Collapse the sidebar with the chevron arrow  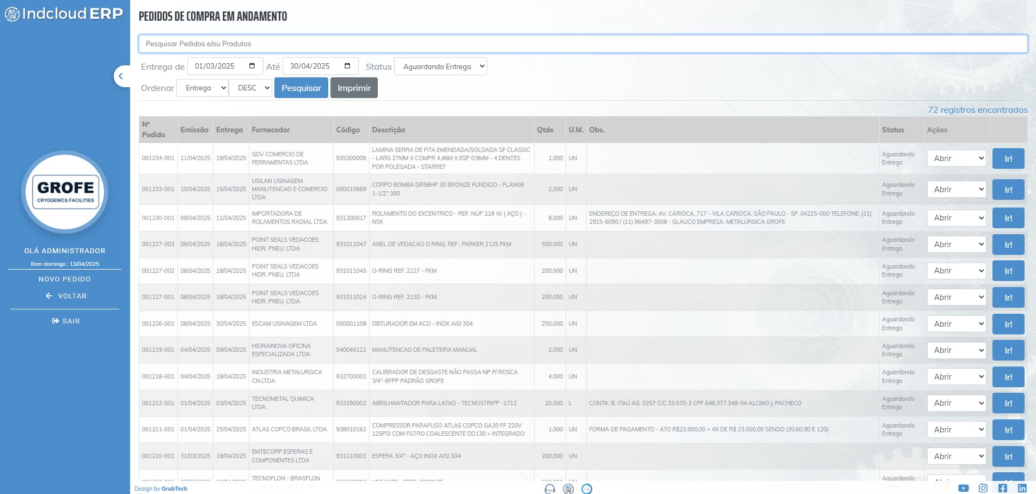(121, 76)
